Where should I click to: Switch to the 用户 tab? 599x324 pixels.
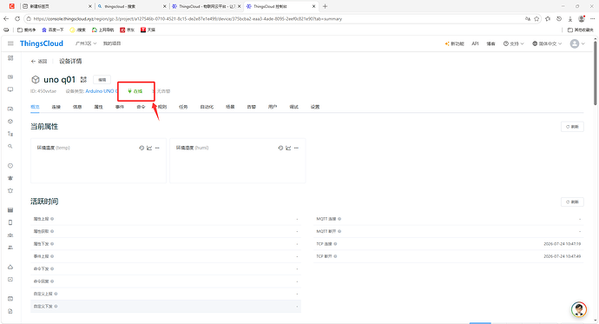click(273, 107)
